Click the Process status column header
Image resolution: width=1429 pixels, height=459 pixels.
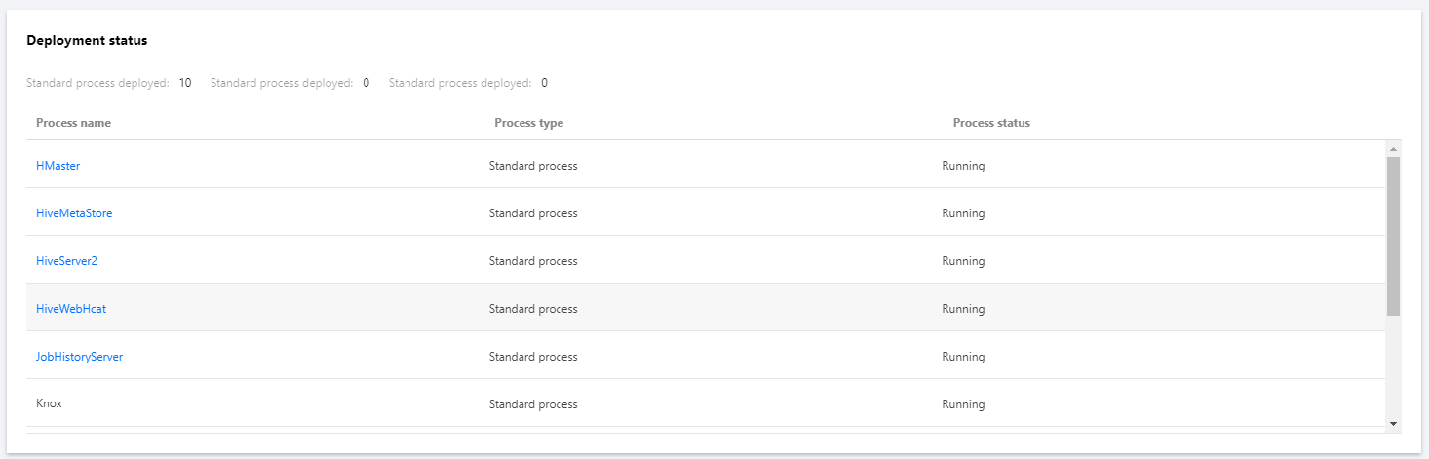(x=991, y=123)
